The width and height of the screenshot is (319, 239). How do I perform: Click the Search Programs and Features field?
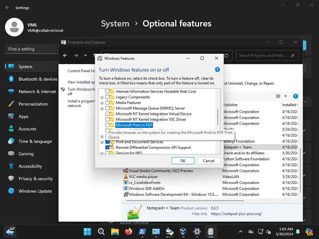[x=267, y=55]
